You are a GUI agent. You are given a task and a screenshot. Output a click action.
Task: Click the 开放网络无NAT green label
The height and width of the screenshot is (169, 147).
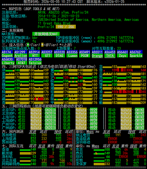[46, 34]
